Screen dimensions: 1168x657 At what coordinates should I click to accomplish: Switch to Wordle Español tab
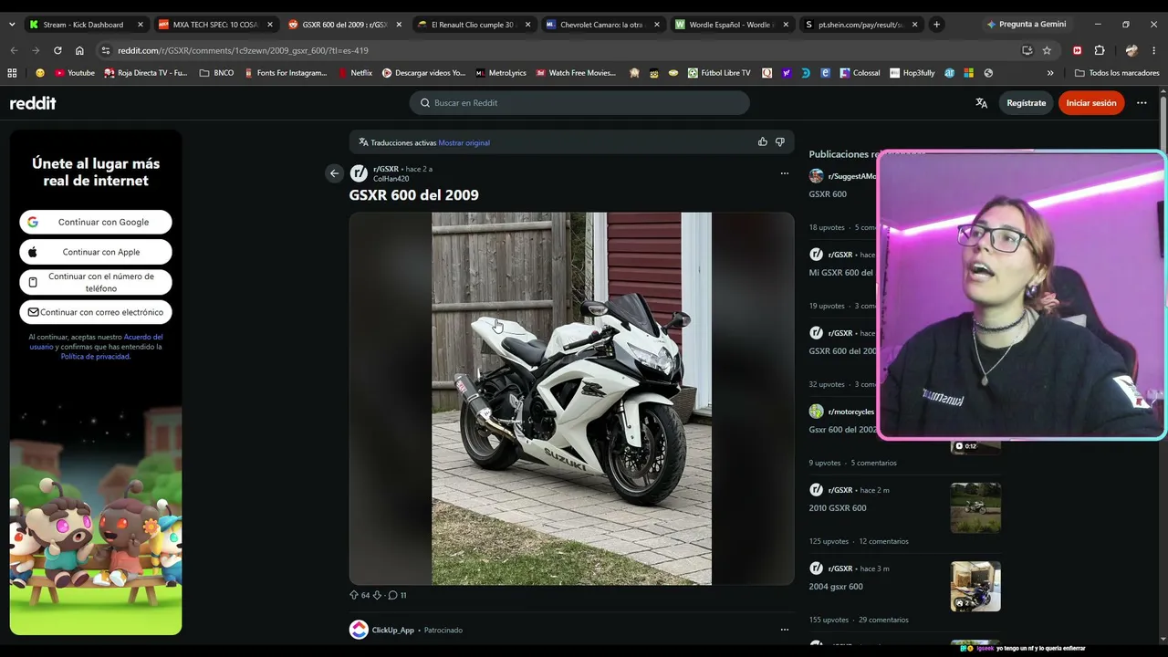coord(733,25)
